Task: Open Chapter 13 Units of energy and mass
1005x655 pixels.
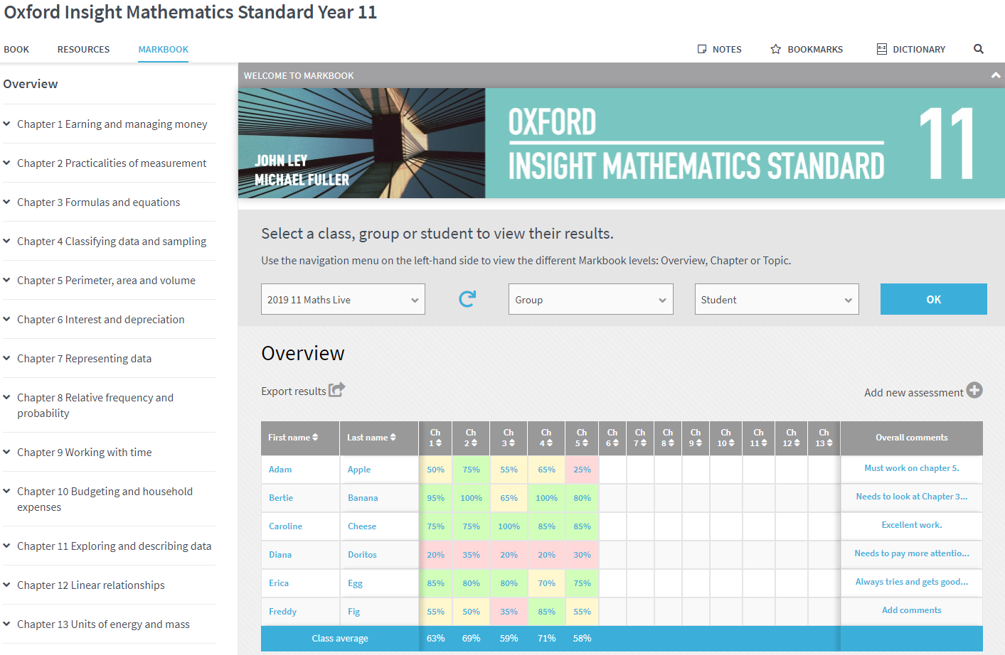Action: pyautogui.click(x=103, y=624)
